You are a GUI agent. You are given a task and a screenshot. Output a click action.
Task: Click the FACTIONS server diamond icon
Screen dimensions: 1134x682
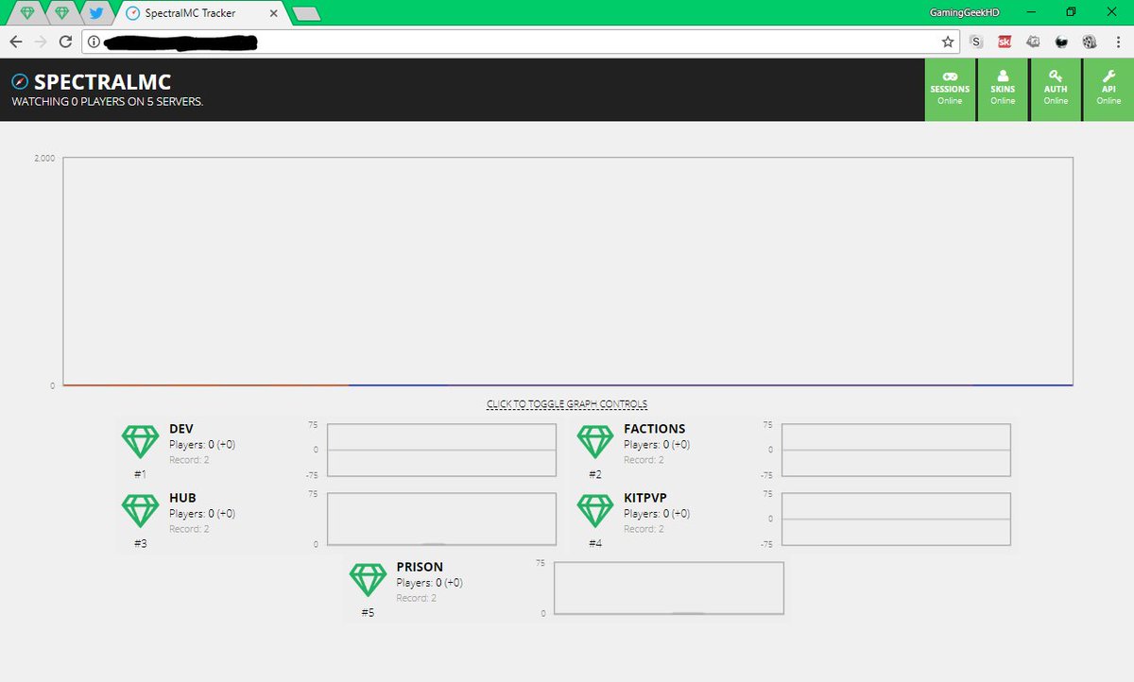[x=595, y=442]
